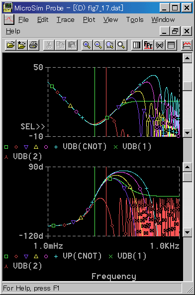Click the 90d y-axis label
The height and width of the screenshot is (295, 195).
pyautogui.click(x=36, y=167)
